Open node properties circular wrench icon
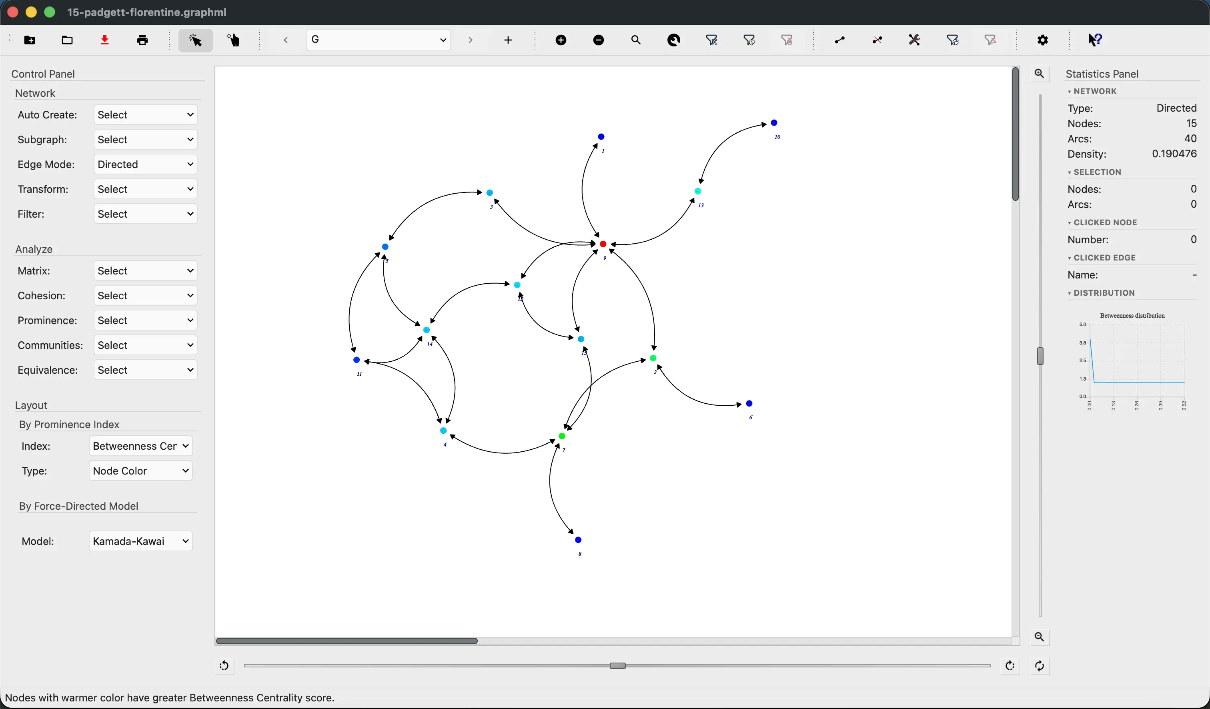 tap(674, 40)
